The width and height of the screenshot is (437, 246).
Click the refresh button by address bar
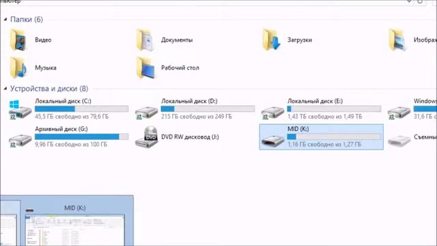click(420, 1)
